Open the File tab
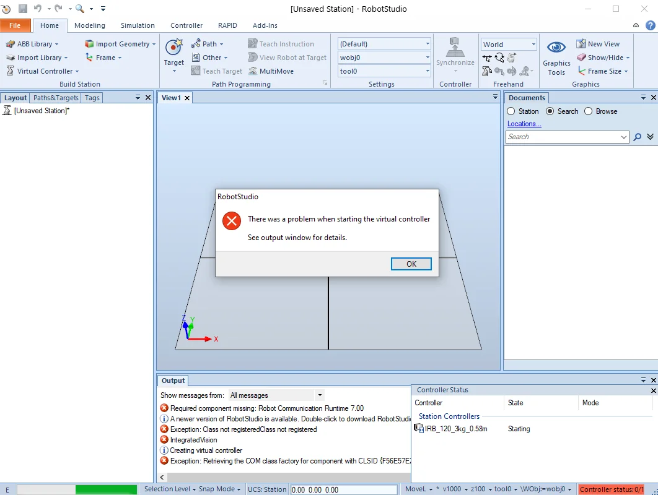This screenshot has height=495, width=658. click(x=15, y=25)
